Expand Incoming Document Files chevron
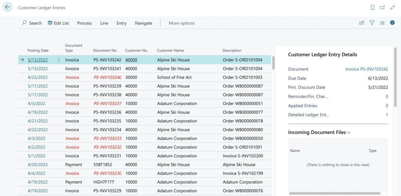The height and width of the screenshot is (196, 401). (349, 132)
